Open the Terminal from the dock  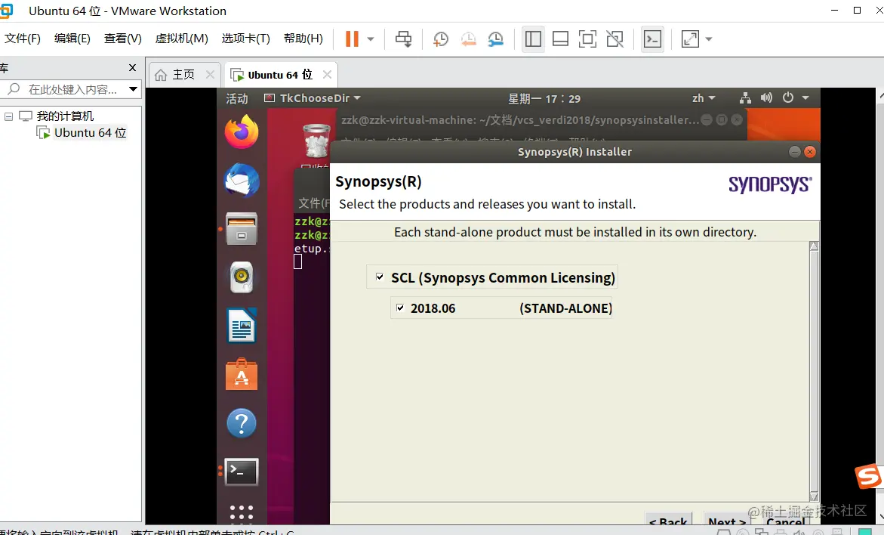[242, 472]
